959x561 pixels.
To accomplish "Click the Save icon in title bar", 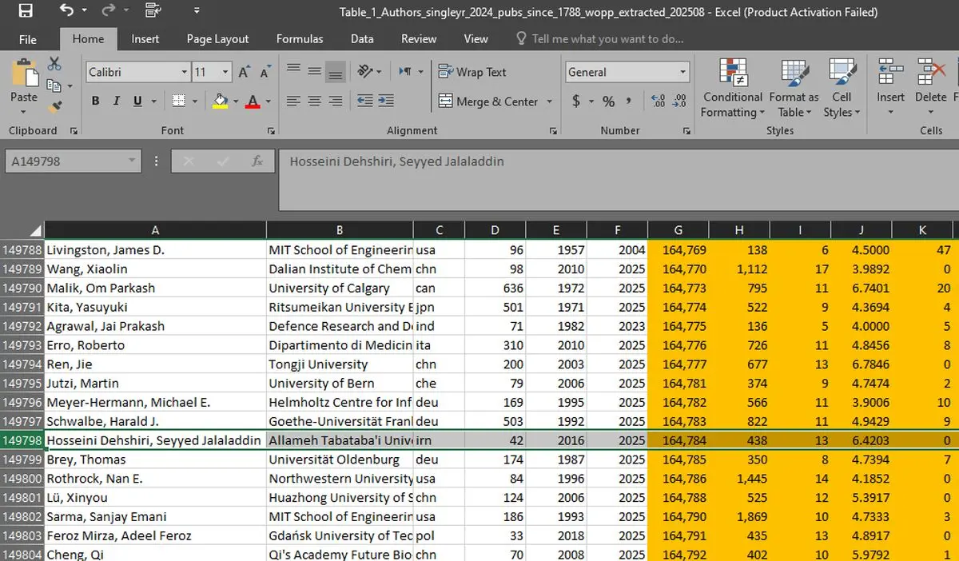I will point(26,11).
